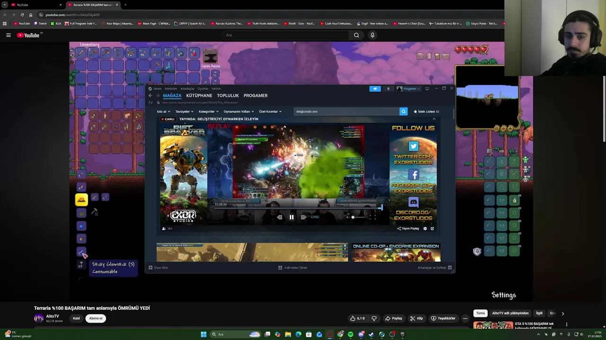Viewport: 606px width, 340px height.
Task: Open the 'GIPHY | Search All' bookmark
Action: (x=190, y=24)
